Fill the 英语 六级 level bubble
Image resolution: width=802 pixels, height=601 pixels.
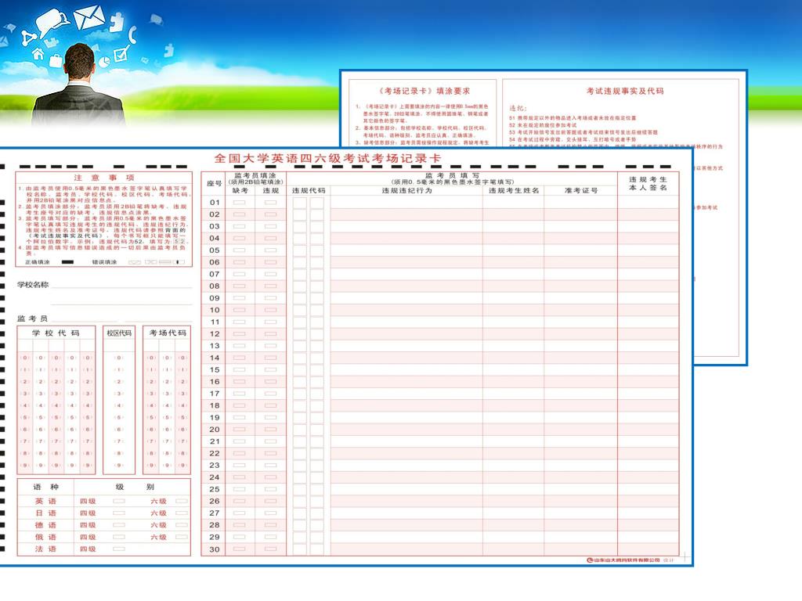click(x=182, y=502)
